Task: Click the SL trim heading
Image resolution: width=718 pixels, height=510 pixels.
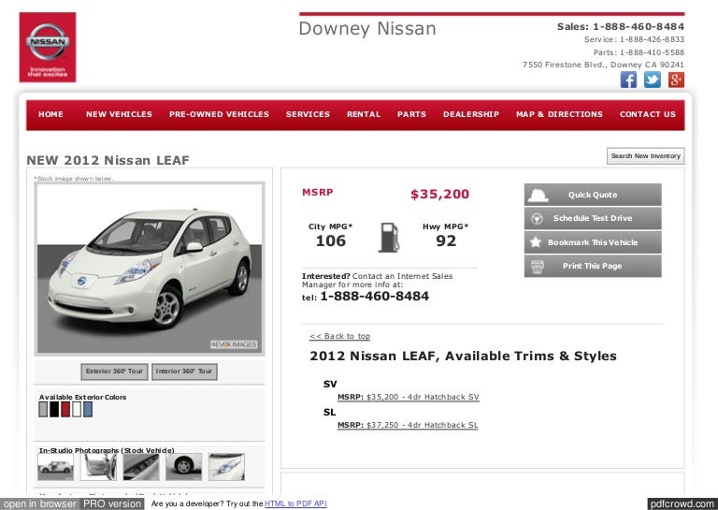Action: [x=329, y=412]
